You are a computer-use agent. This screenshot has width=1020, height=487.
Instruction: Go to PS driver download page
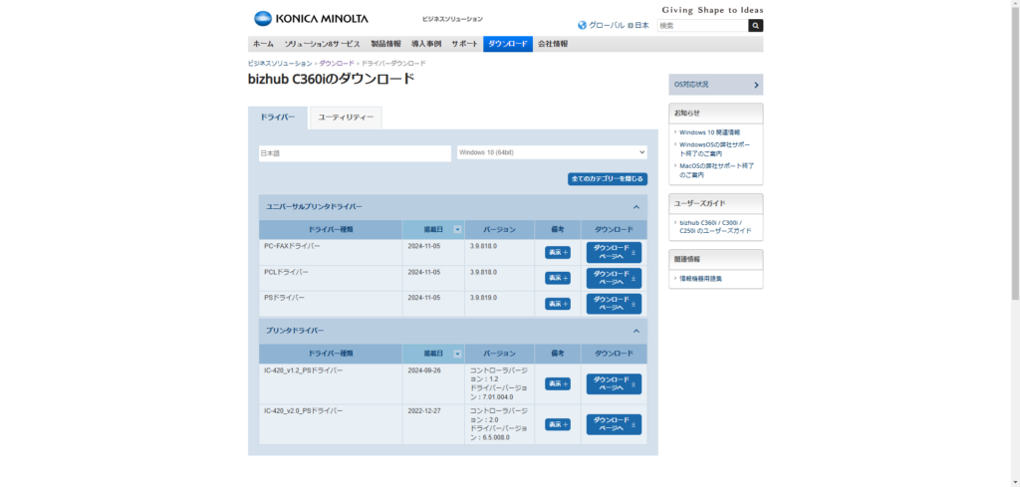[613, 304]
